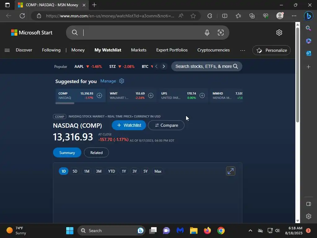317x238 pixels.
Task: Switch to the Summary tab
Action: pyautogui.click(x=67, y=152)
